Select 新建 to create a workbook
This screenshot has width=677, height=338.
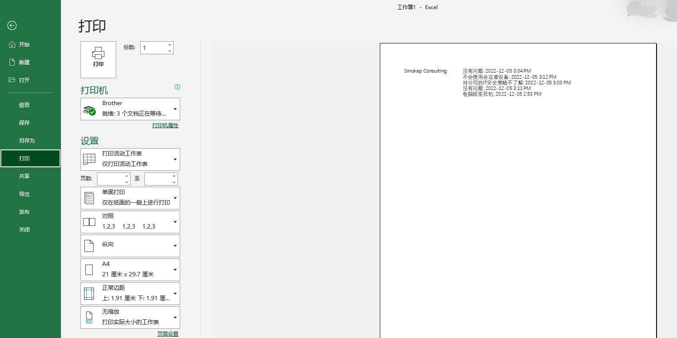point(24,62)
